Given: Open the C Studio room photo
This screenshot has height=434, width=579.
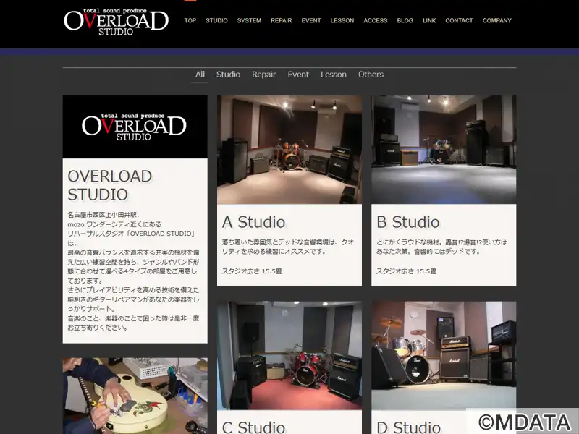Looking at the screenshot, I should pos(289,356).
